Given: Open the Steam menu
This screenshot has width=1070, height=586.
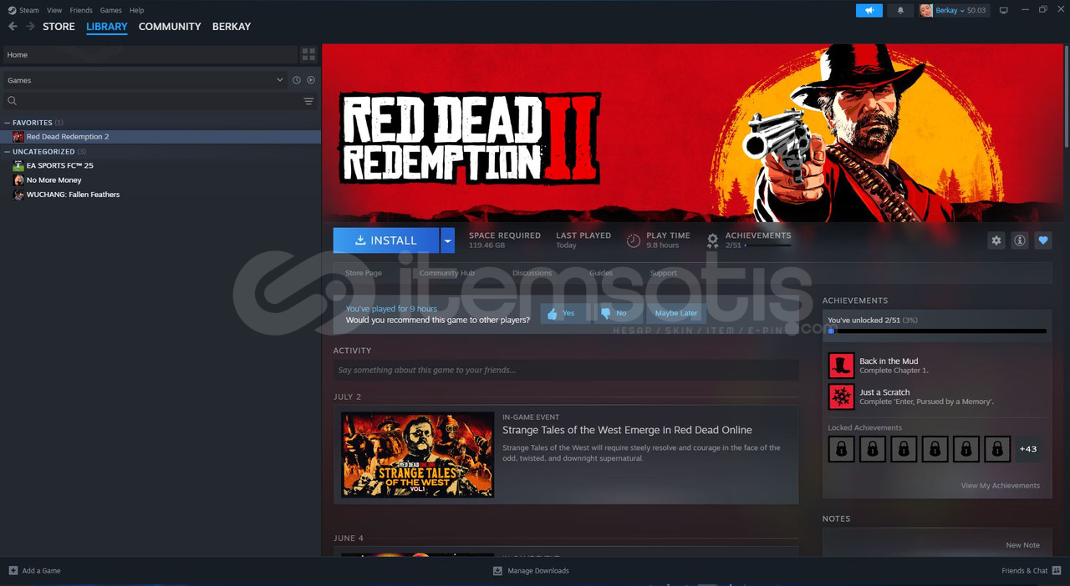Looking at the screenshot, I should [x=29, y=10].
